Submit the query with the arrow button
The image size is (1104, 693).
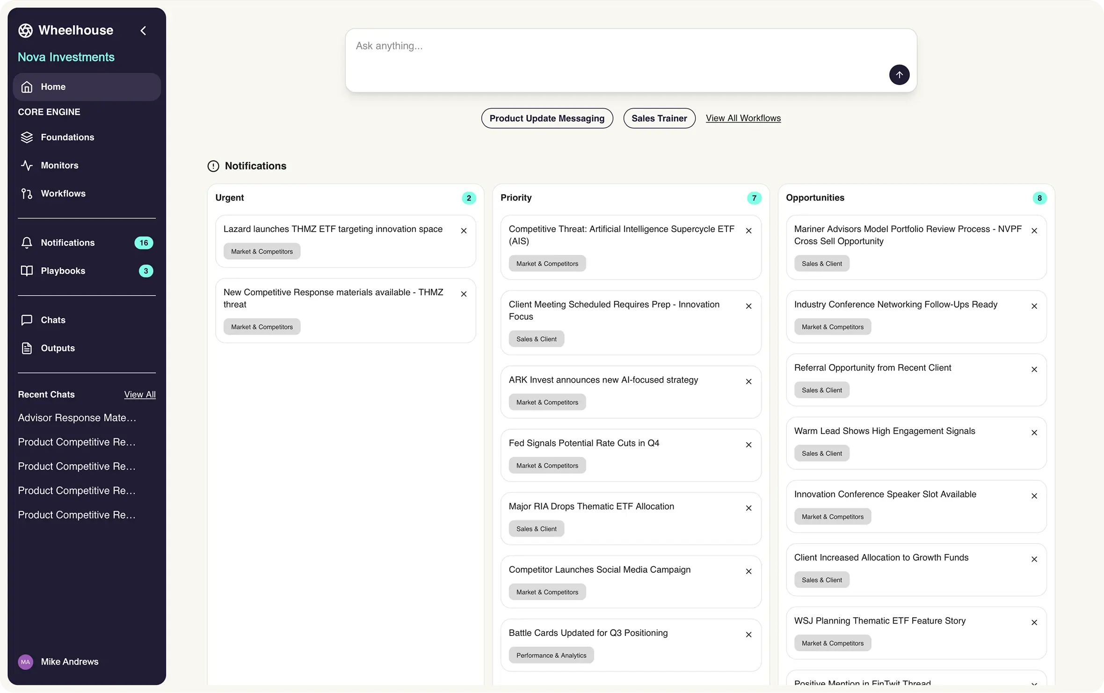click(x=899, y=75)
